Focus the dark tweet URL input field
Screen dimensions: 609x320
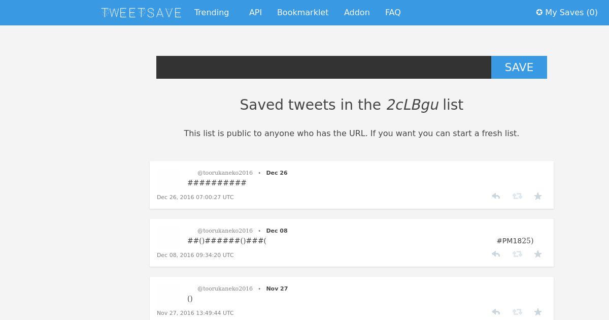coord(324,67)
